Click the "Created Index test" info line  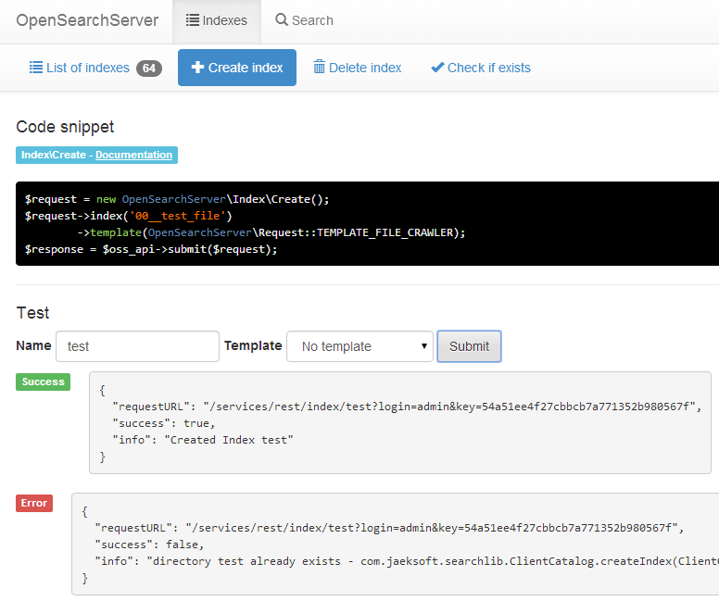coord(203,440)
